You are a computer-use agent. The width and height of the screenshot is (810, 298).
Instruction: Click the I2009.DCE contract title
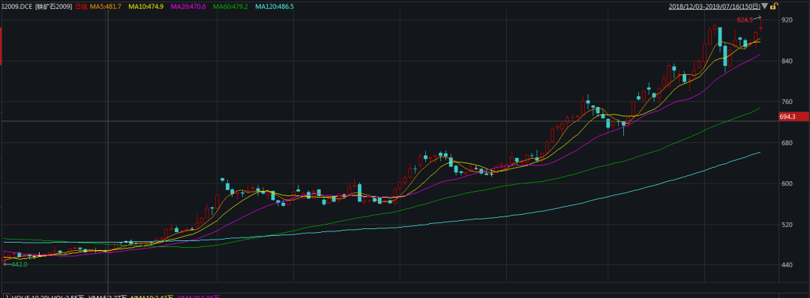[x=17, y=6]
